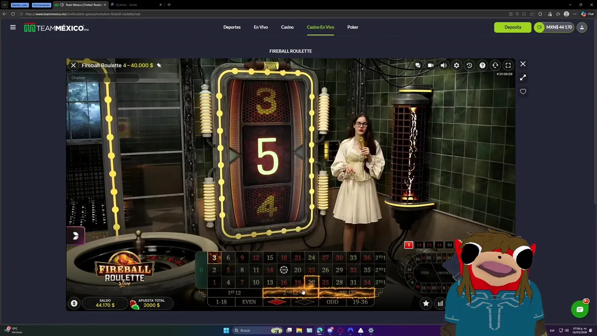Bet on black diamond

[305, 302]
